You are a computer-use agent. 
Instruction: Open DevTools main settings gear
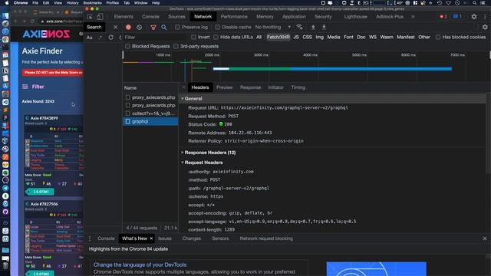pyautogui.click(x=474, y=17)
